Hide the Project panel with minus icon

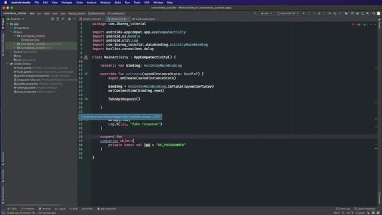(x=75, y=19)
